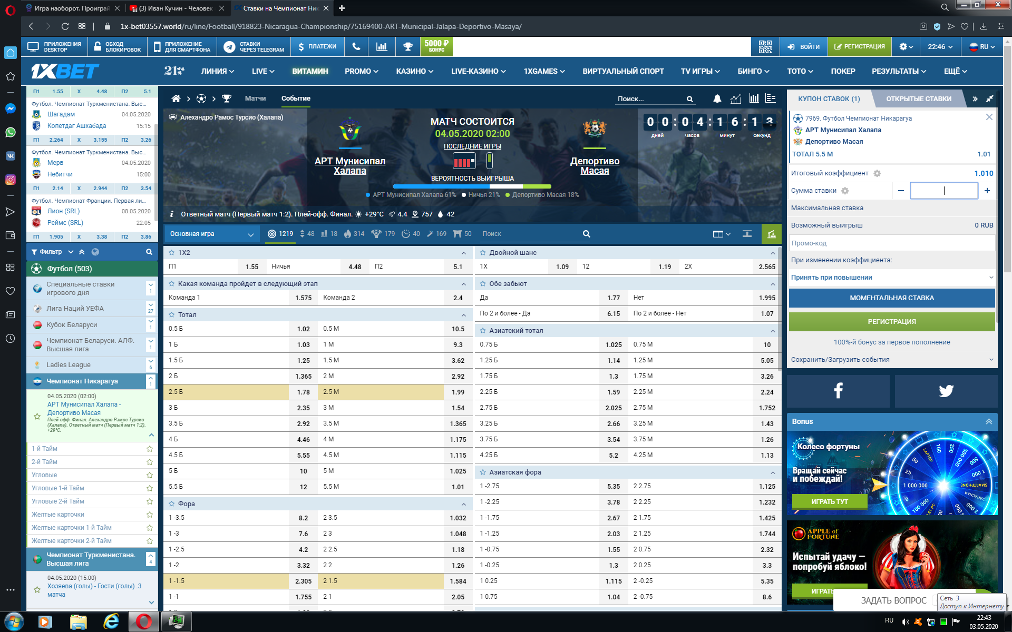Open the Twitter share tile
The width and height of the screenshot is (1012, 632).
pyautogui.click(x=946, y=391)
